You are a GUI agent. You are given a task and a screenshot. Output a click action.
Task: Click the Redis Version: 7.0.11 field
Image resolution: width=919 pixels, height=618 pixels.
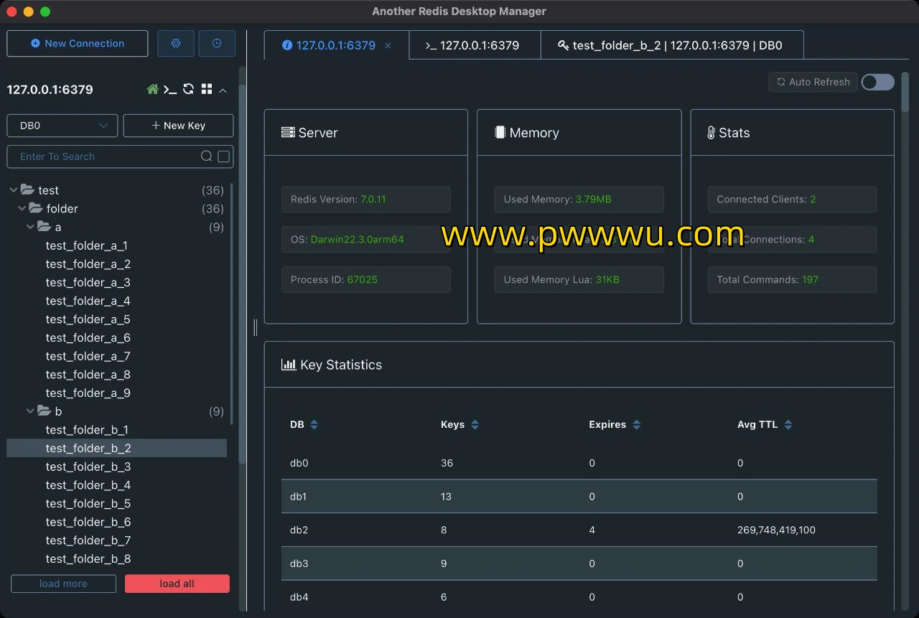(366, 200)
